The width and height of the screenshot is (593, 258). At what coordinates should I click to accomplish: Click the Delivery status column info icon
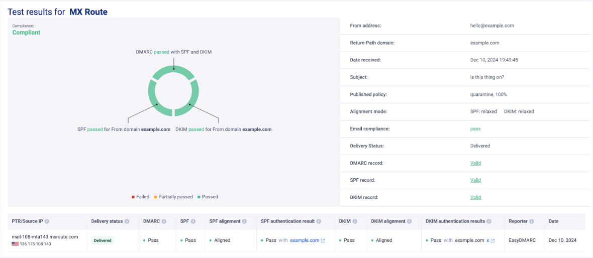[127, 221]
